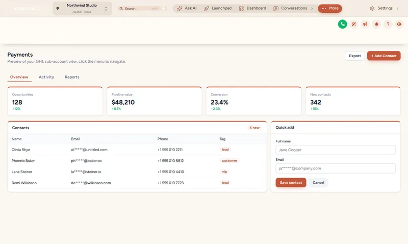Click the question mark help icon

click(x=388, y=24)
